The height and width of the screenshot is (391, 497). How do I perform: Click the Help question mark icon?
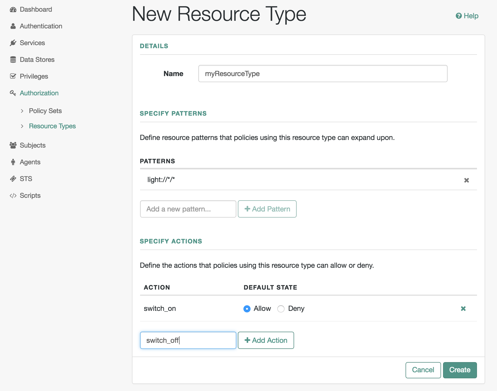pyautogui.click(x=459, y=16)
